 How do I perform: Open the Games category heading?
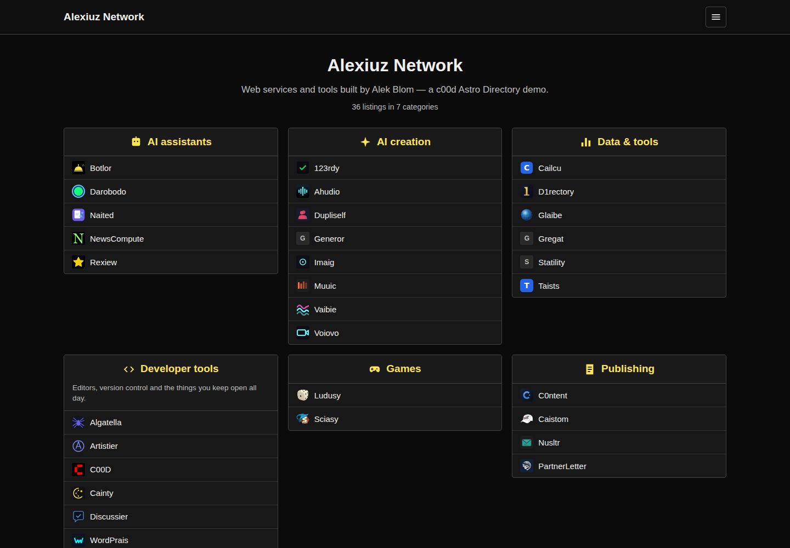point(395,369)
